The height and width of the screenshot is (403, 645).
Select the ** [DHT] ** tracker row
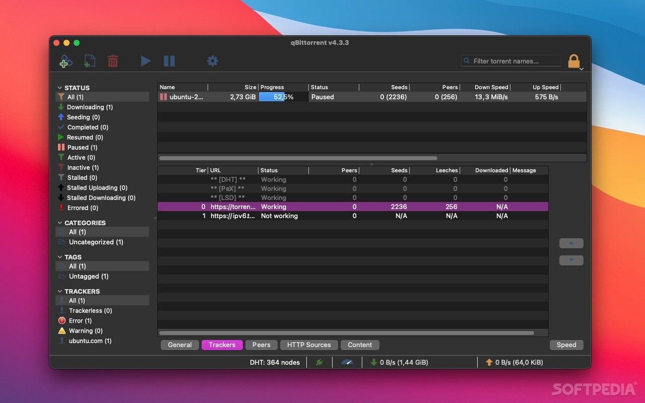(x=353, y=179)
